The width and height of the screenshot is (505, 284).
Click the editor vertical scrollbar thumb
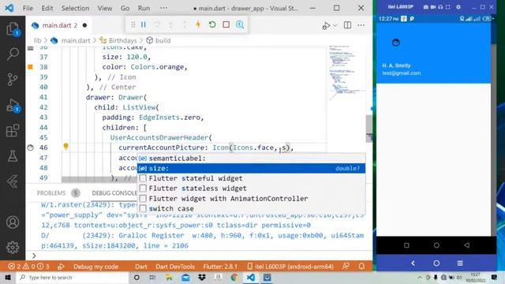pyautogui.click(x=369, y=129)
